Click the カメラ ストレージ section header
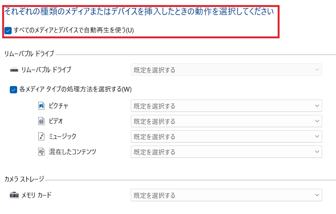336x214 pixels. (x=24, y=179)
